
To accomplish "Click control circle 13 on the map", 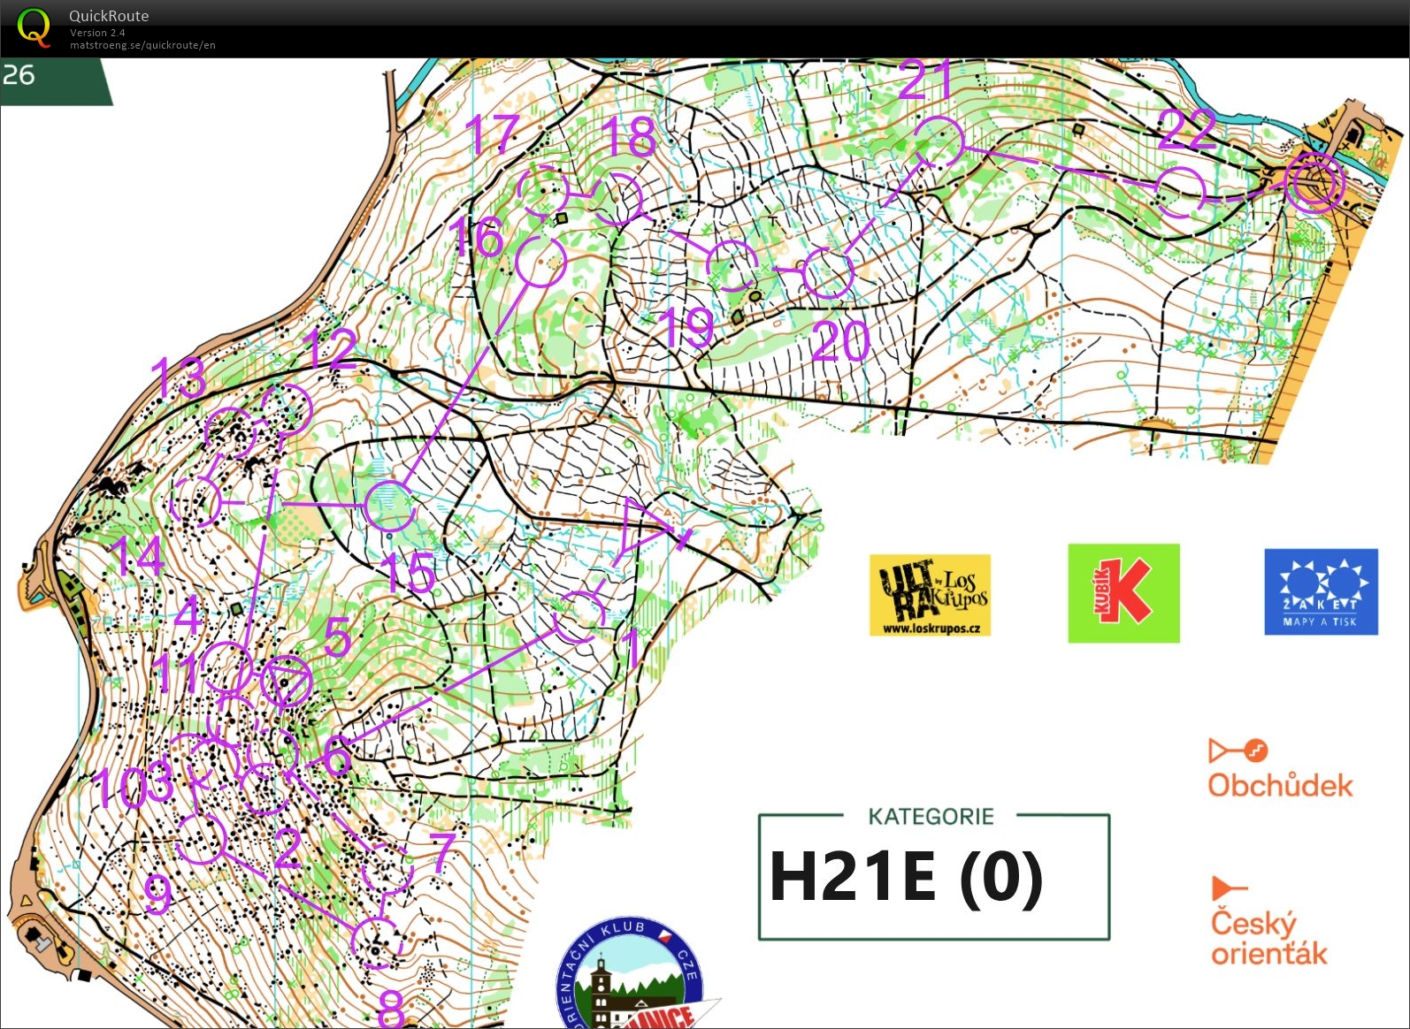I will click(x=231, y=433).
